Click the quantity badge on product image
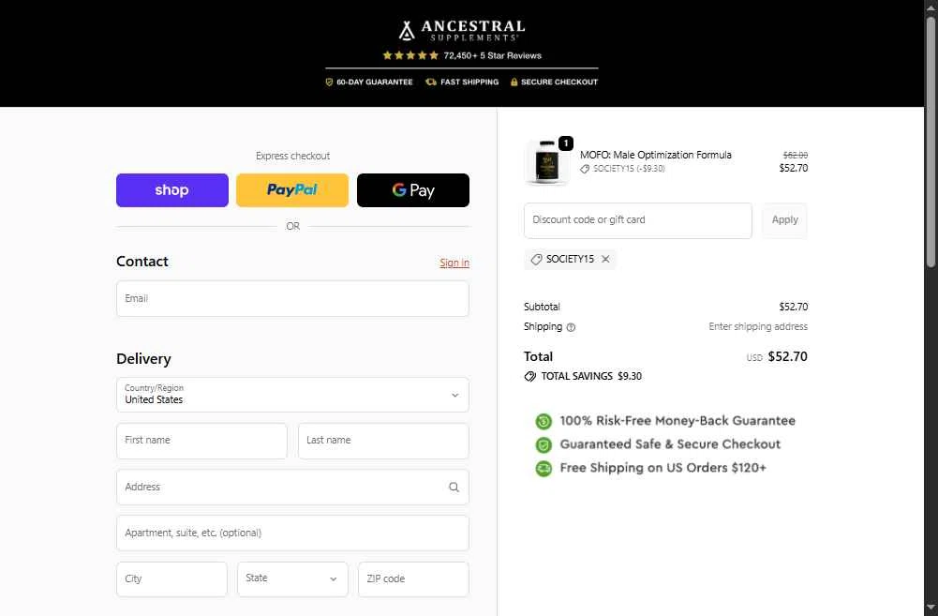 566,143
